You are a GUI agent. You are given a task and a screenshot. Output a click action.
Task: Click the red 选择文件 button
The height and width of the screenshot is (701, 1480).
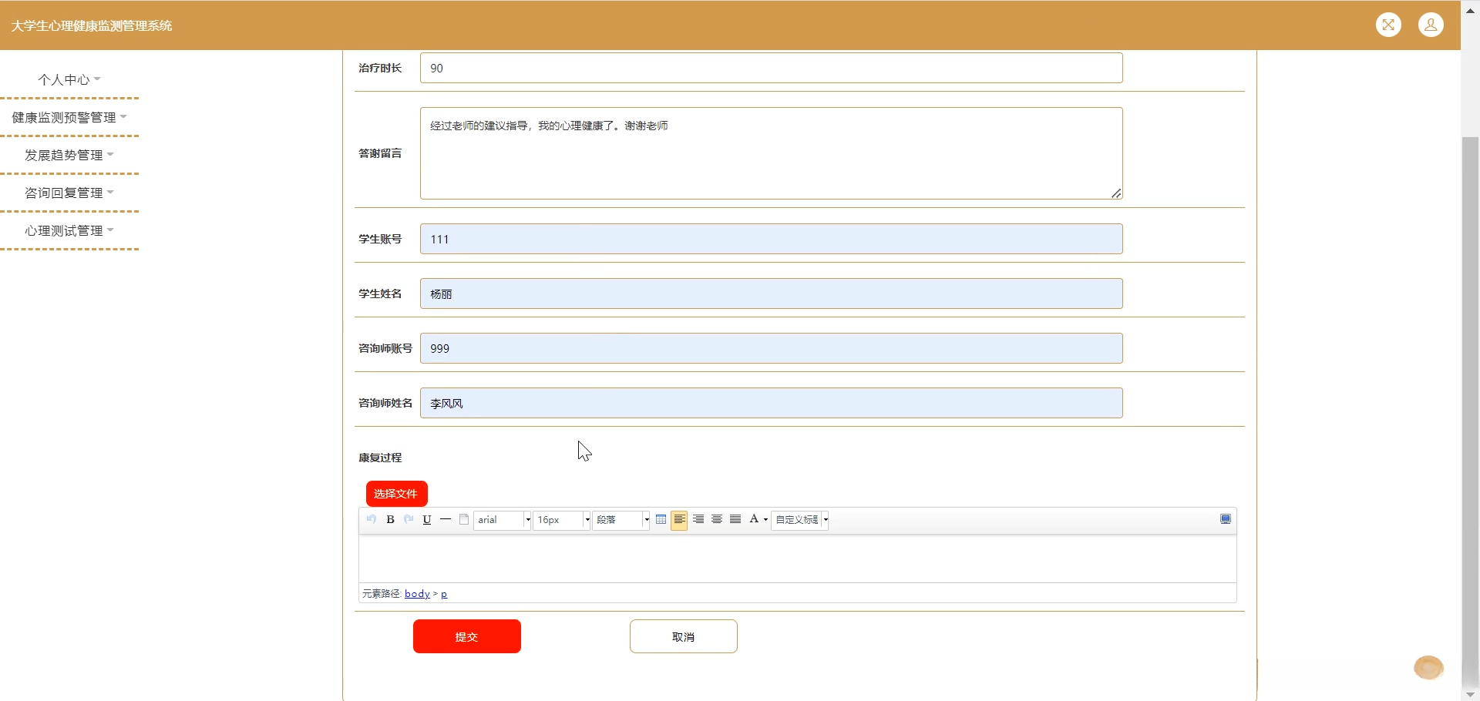pyautogui.click(x=396, y=494)
